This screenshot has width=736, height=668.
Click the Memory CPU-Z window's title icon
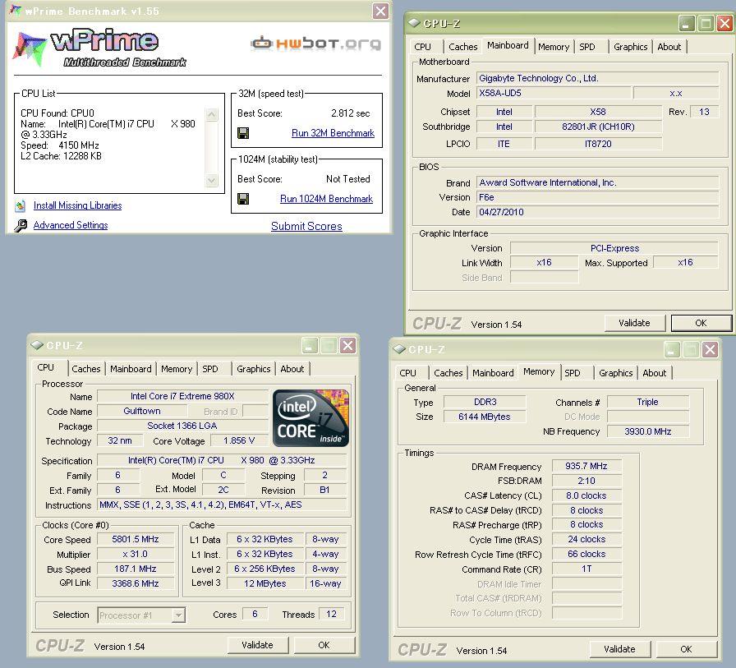399,349
